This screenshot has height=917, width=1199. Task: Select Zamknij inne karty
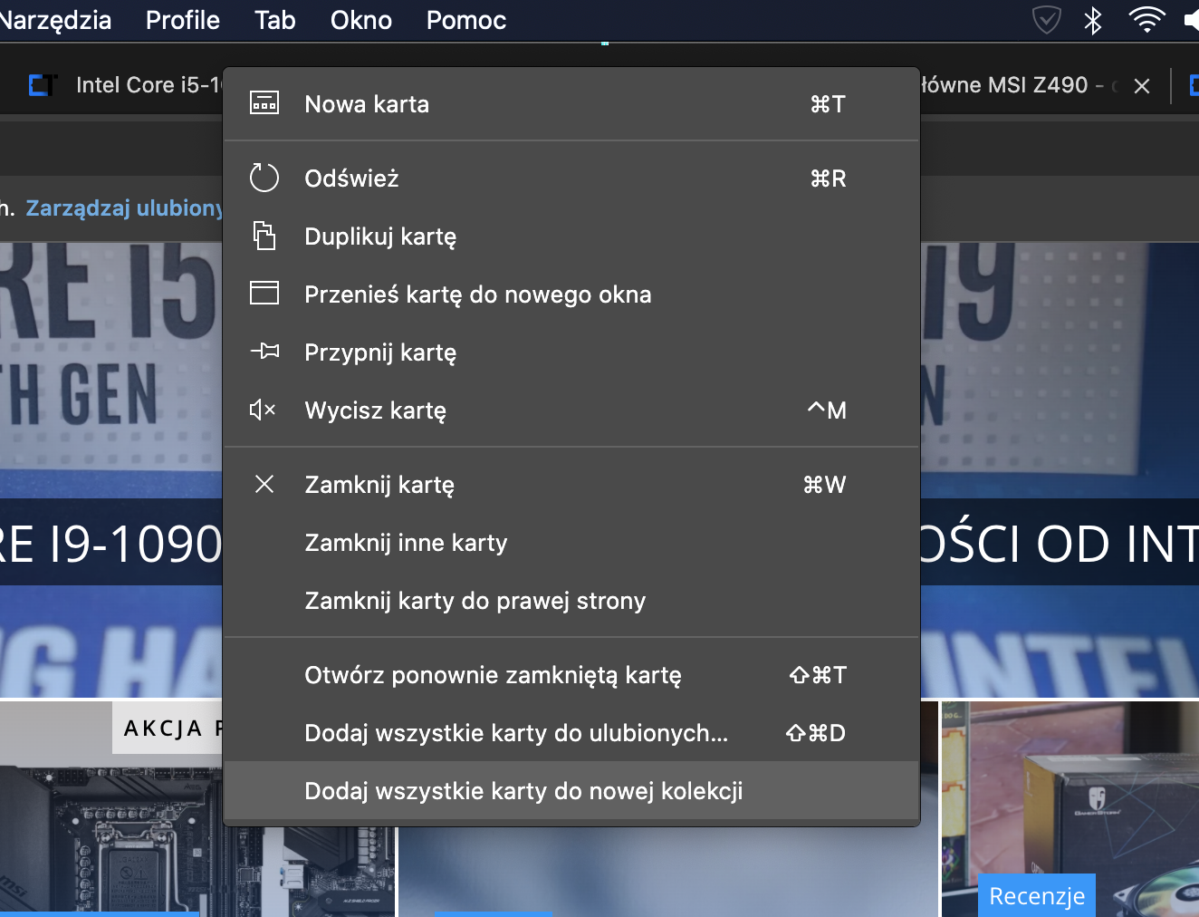click(571, 543)
